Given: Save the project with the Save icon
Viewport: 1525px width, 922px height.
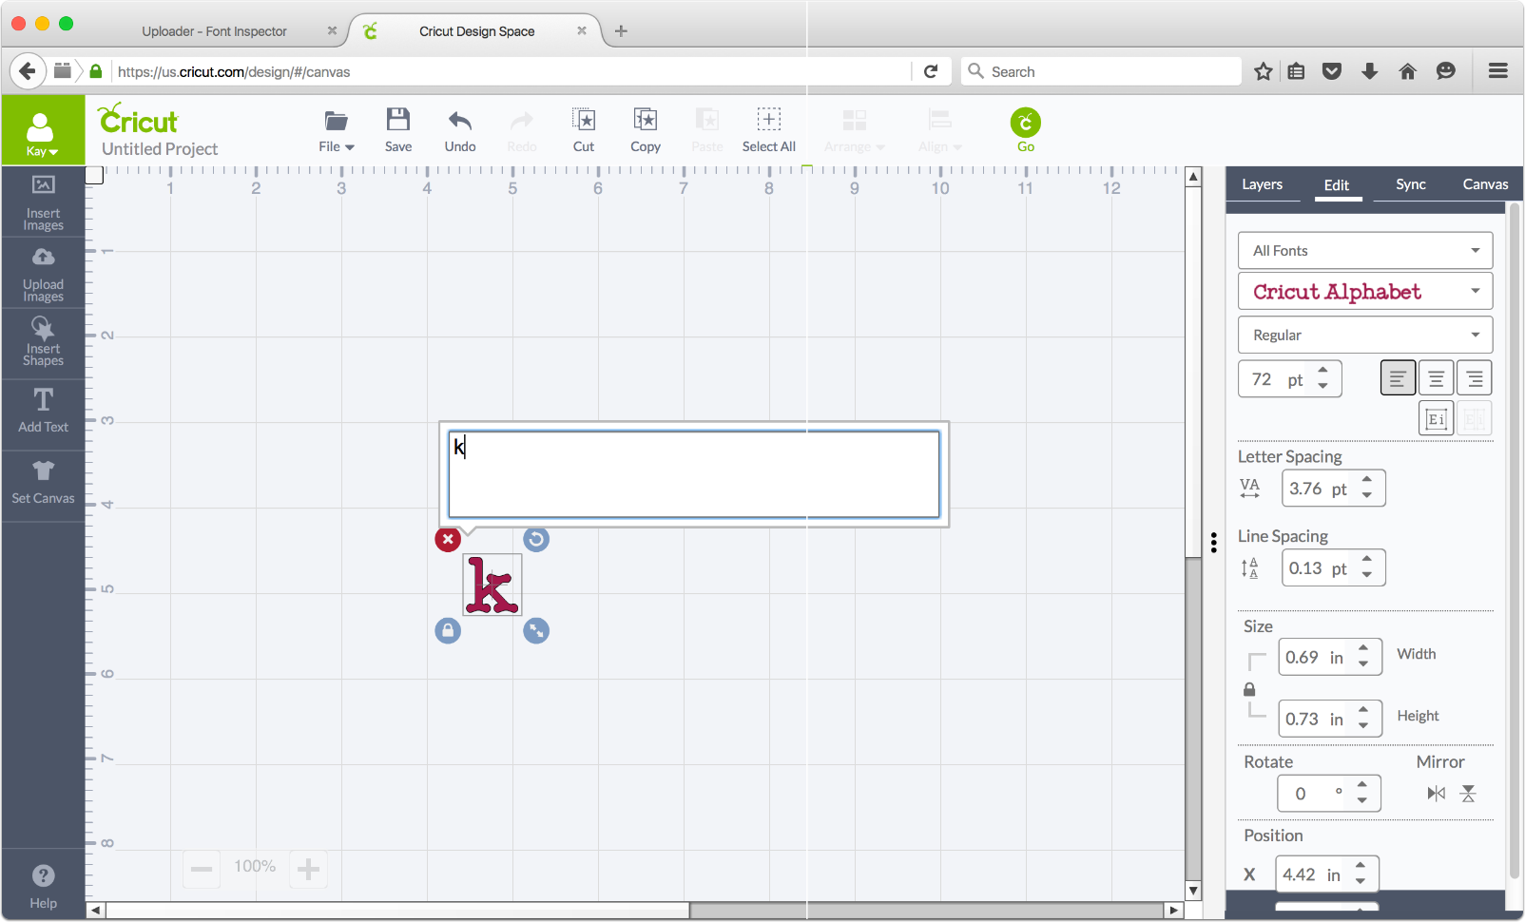Looking at the screenshot, I should pos(398,129).
